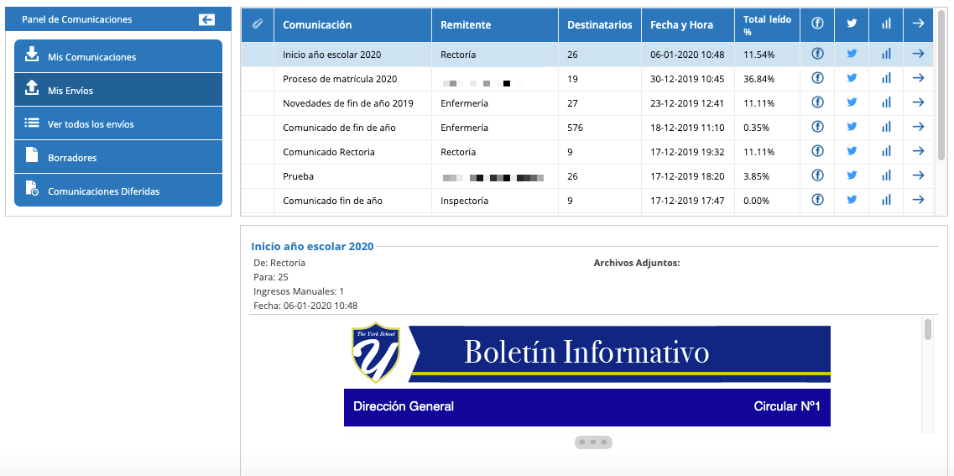Image resolution: width=954 pixels, height=476 pixels.
Task: Share Novedades de fin de año 2019 on Twitter
Action: click(x=852, y=102)
